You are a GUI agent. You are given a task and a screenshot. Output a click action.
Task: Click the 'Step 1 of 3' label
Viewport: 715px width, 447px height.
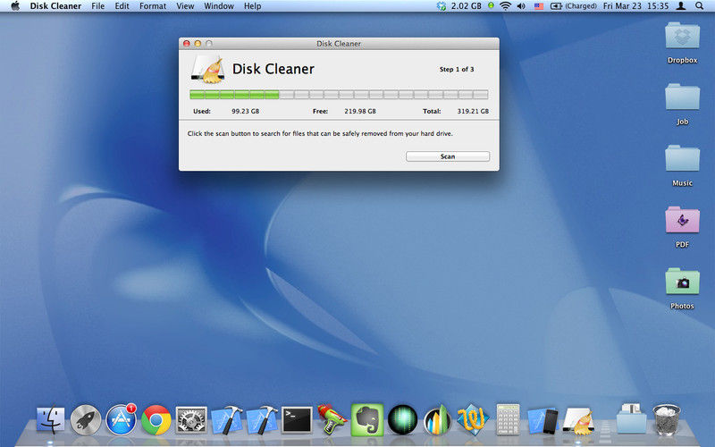(x=457, y=70)
